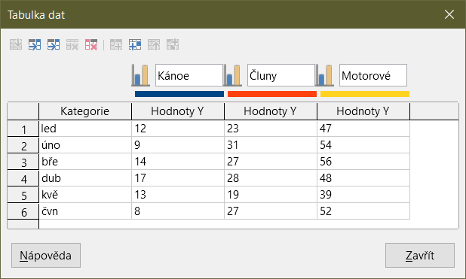Click the greyed Move Series Left icon
Screen dimensions: 466x279
(116, 44)
